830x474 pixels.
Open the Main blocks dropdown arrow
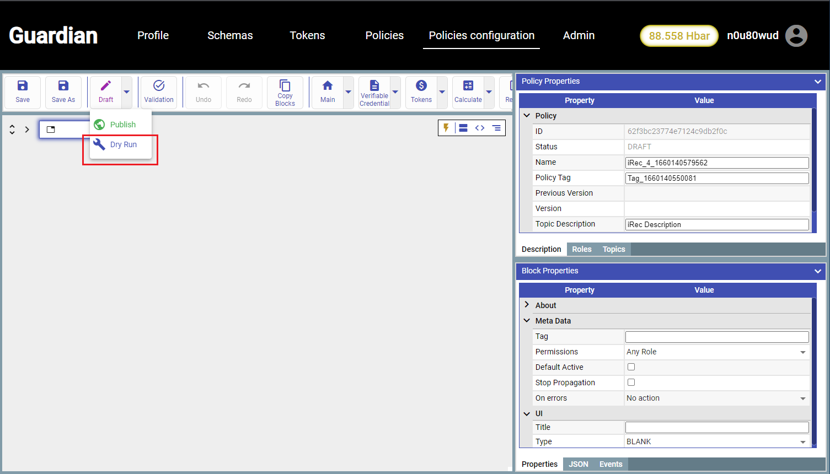[x=349, y=92]
